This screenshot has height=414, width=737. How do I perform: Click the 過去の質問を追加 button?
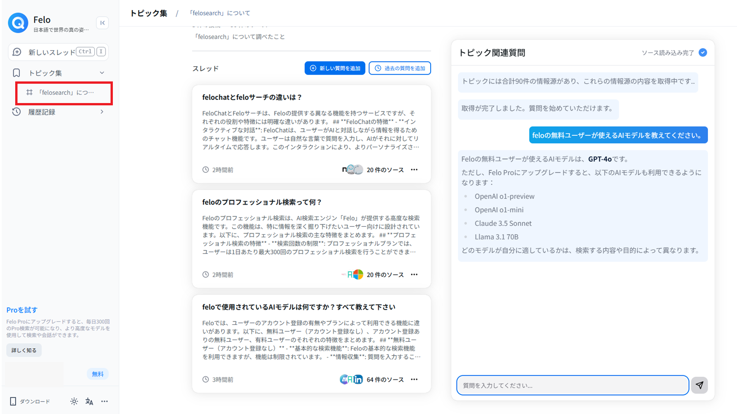pyautogui.click(x=399, y=68)
